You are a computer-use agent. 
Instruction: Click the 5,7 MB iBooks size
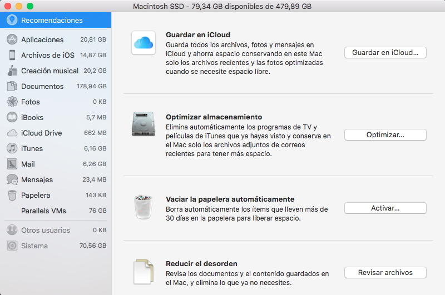[x=96, y=117]
